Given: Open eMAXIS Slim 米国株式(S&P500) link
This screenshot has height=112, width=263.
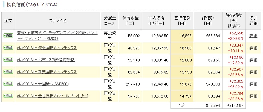Looking at the screenshot, I should 43,84.
